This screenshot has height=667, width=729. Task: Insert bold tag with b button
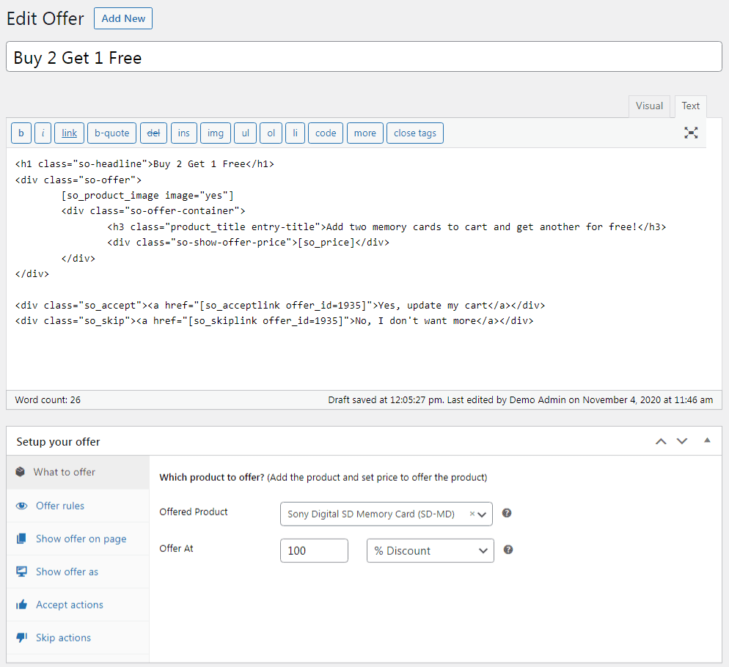pos(21,133)
